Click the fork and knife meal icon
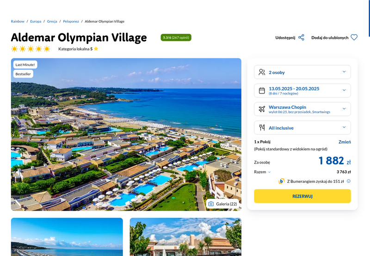The width and height of the screenshot is (370, 256). [x=262, y=127]
